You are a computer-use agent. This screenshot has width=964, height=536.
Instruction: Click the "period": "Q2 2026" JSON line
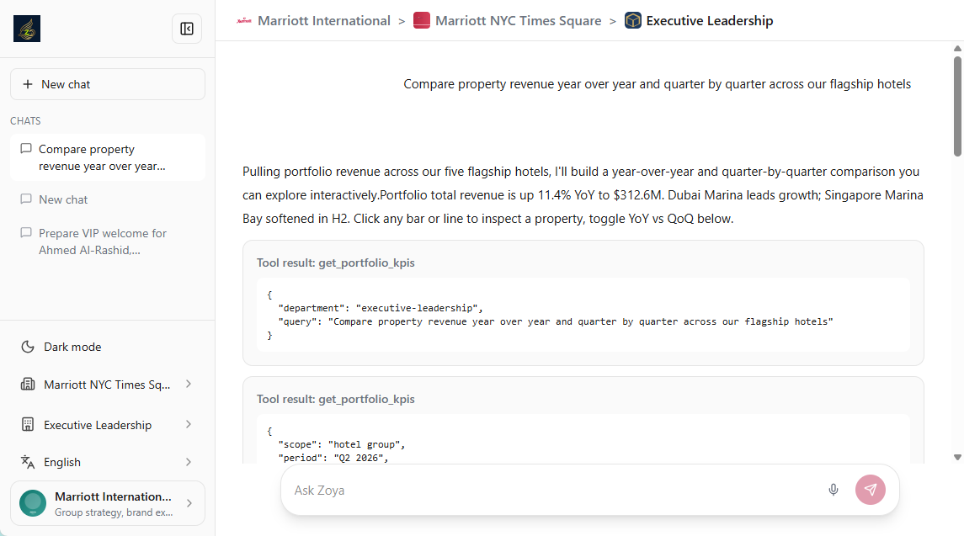pyautogui.click(x=333, y=458)
